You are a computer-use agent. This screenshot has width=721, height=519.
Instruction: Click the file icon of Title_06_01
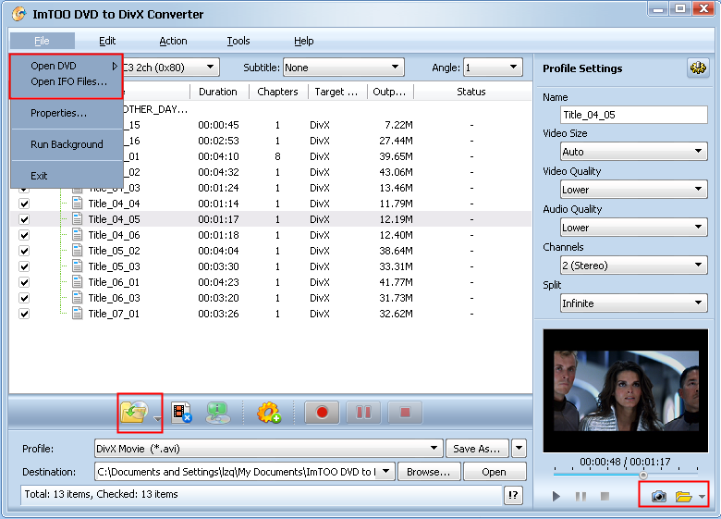(78, 282)
